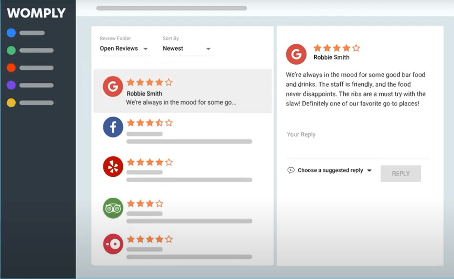Click the Google icon in the review detail panel
Viewport: 454px width, 279px height.
(x=296, y=54)
